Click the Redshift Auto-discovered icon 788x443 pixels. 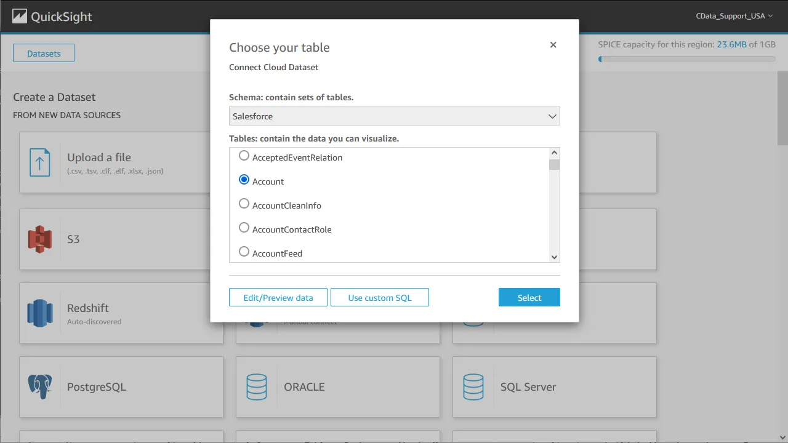click(x=40, y=313)
